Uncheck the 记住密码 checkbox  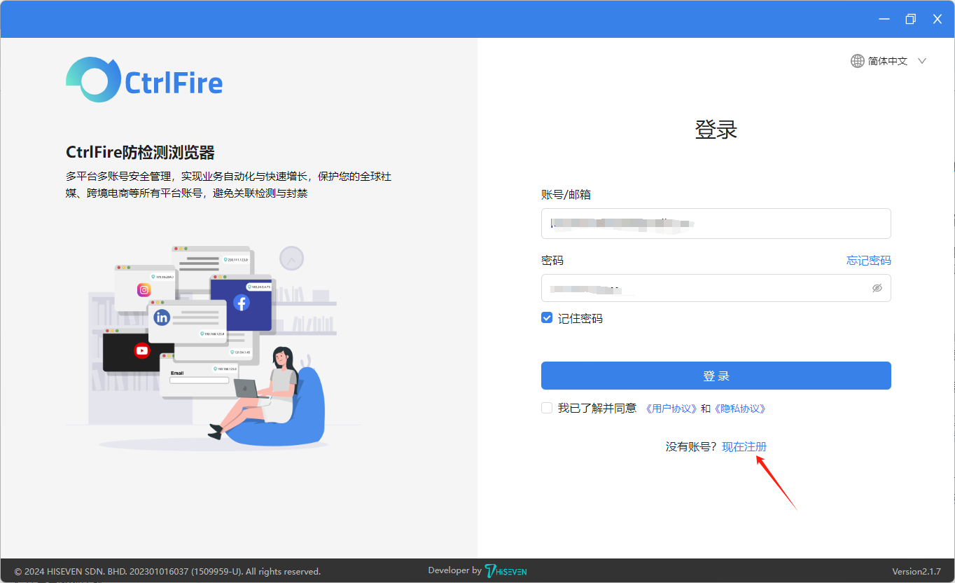(x=547, y=318)
